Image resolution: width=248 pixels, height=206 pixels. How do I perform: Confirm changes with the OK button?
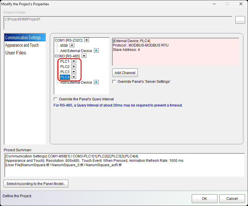click(204, 199)
